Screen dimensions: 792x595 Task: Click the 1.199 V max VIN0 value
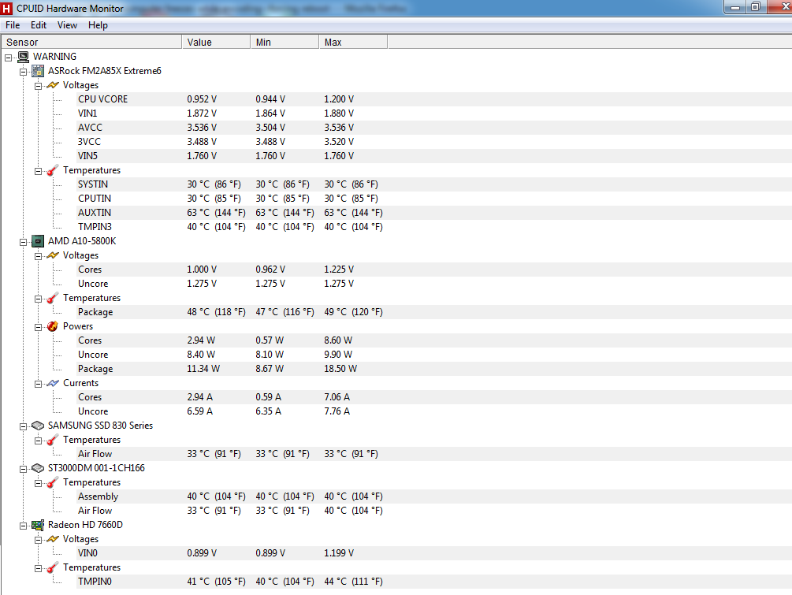tap(339, 553)
